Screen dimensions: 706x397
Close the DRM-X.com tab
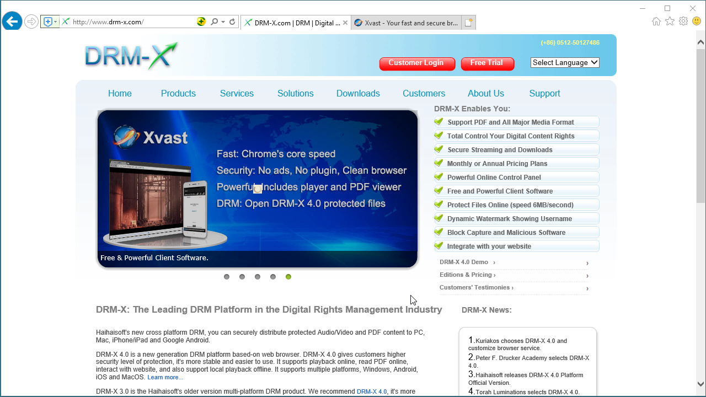coord(345,23)
